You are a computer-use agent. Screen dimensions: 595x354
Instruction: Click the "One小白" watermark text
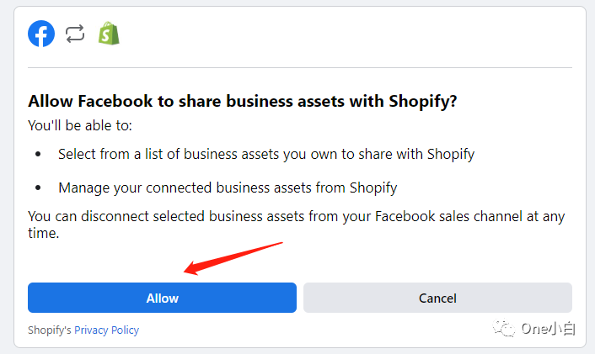549,329
